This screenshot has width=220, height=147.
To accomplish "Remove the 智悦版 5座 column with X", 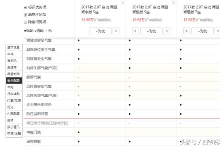I will click(x=174, y=3).
